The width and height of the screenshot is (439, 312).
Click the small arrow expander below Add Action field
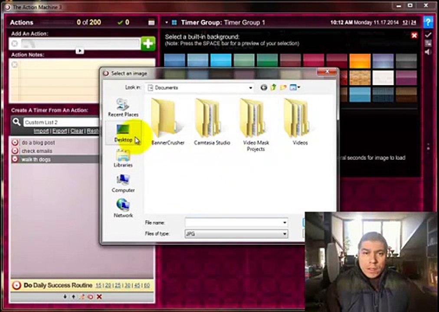[x=79, y=51]
